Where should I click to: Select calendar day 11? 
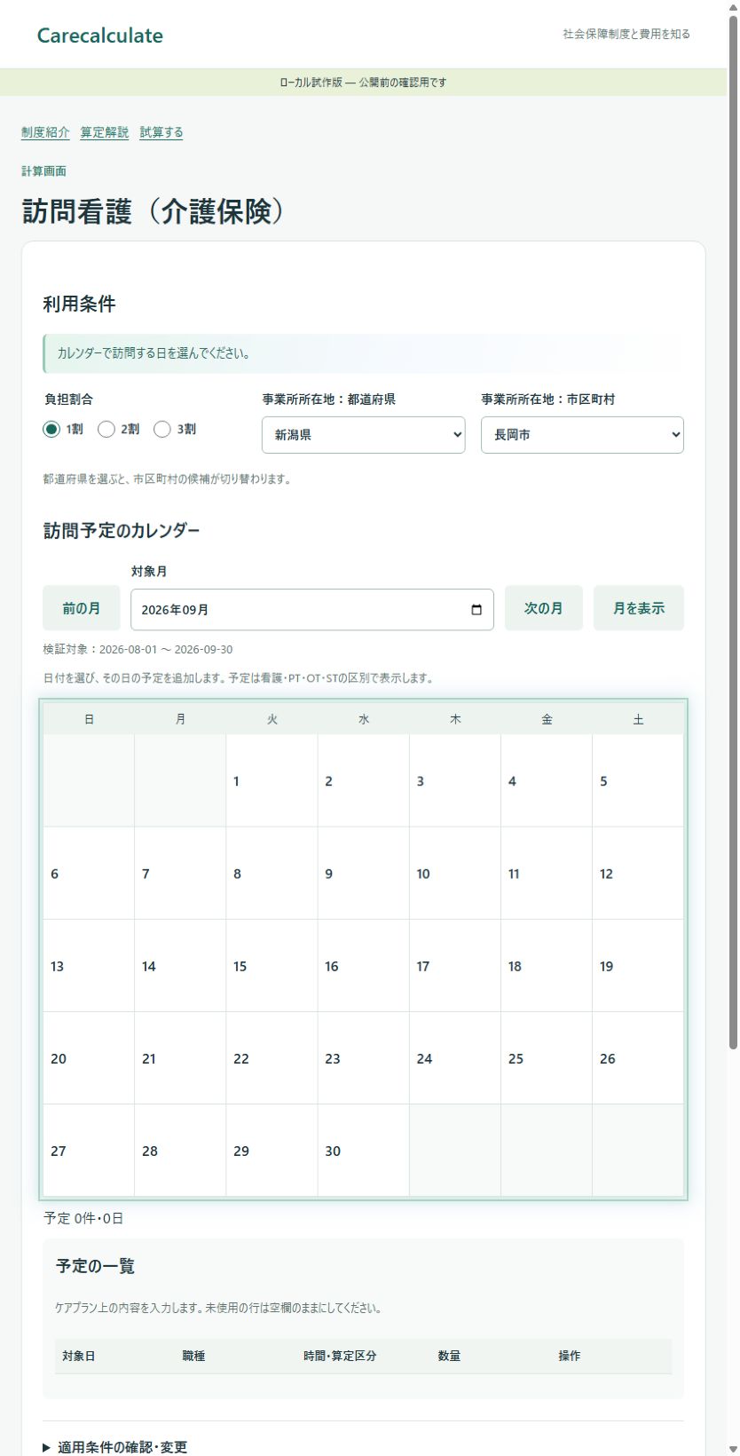tap(547, 873)
